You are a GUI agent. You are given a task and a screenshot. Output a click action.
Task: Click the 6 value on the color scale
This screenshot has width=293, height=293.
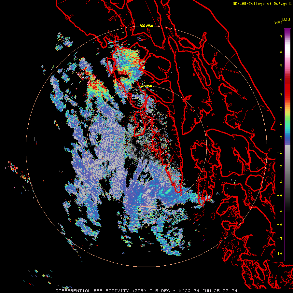click(x=281, y=51)
